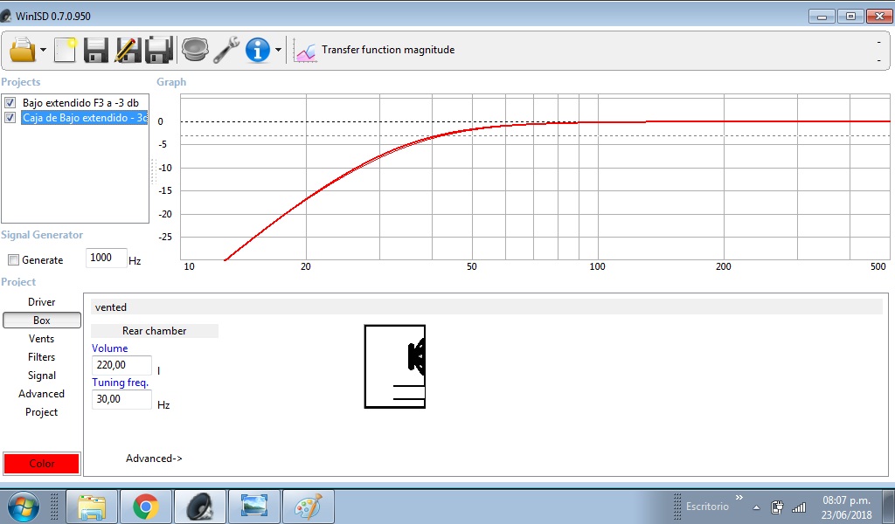This screenshot has height=524, width=895.
Task: Expand the open-project dropdown arrow
Action: click(x=44, y=50)
